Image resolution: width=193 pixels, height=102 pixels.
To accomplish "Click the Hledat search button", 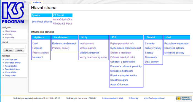I will coord(20,50).
